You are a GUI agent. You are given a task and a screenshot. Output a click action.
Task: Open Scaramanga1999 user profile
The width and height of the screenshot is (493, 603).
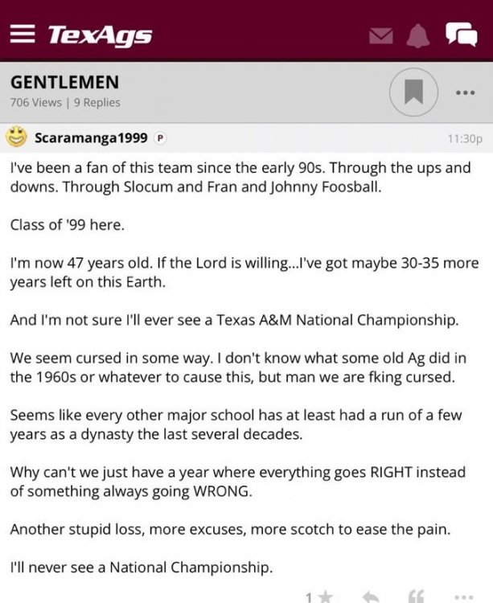tap(91, 137)
